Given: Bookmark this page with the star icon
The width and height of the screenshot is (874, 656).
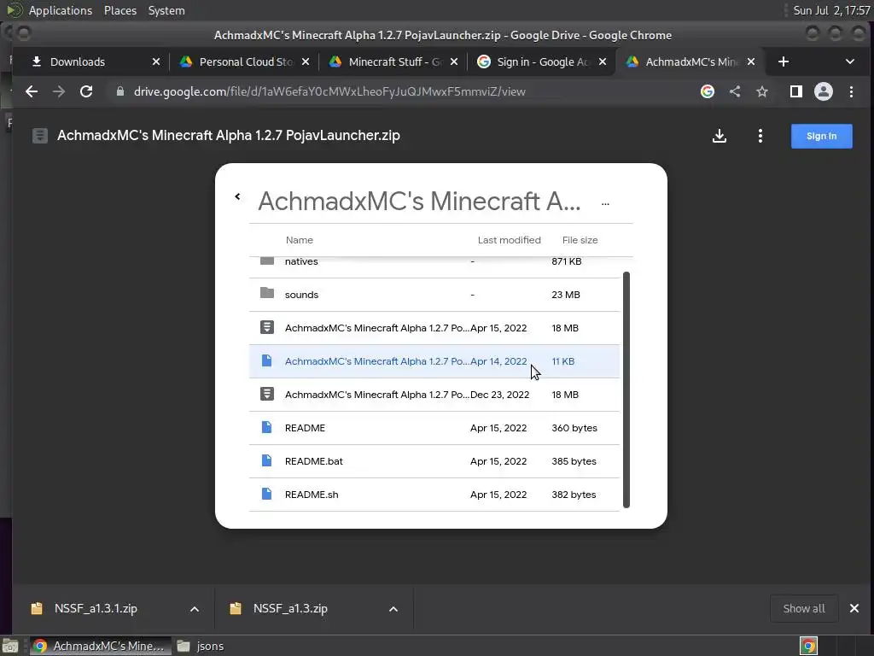Looking at the screenshot, I should pos(762,91).
